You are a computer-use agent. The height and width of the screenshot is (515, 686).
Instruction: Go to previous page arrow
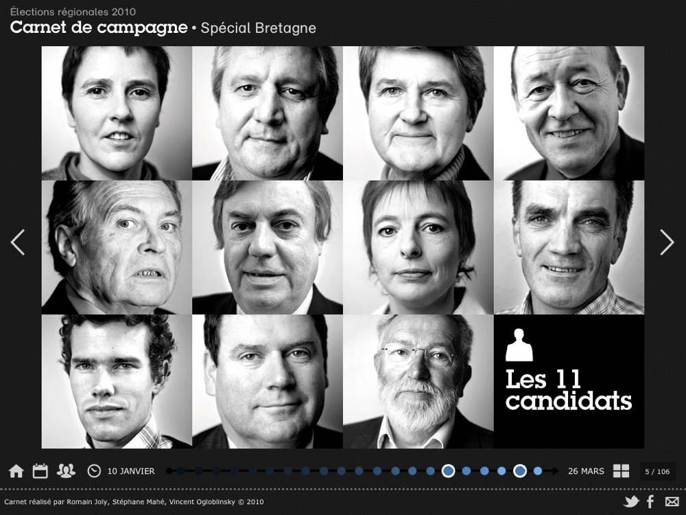18,242
